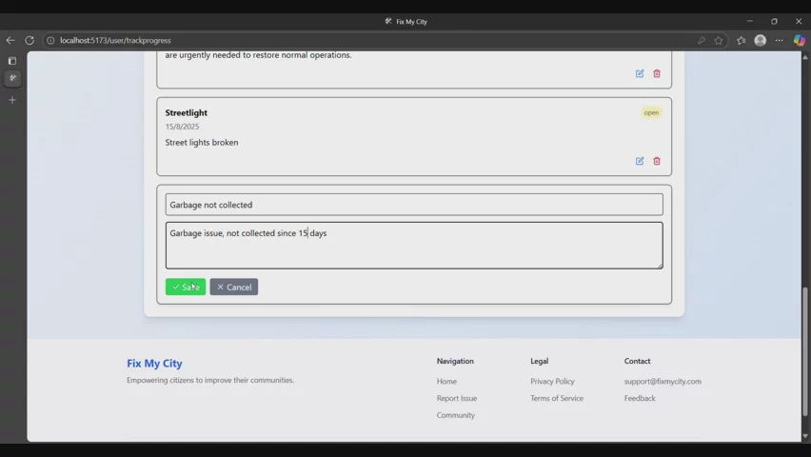The height and width of the screenshot is (457, 811).
Task: Bookmark this page with the star icon
Action: (719, 40)
